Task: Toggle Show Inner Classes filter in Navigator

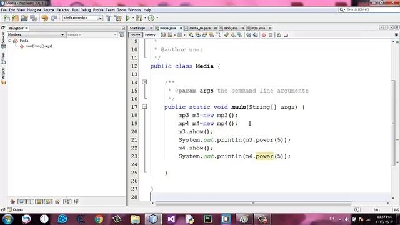Action: 48,202
